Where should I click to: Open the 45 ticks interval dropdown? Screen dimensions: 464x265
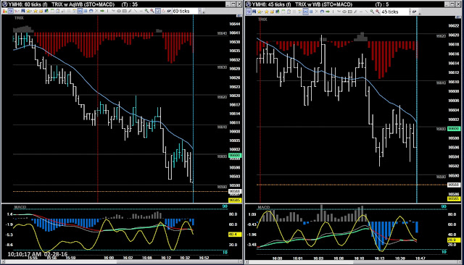click(410, 12)
